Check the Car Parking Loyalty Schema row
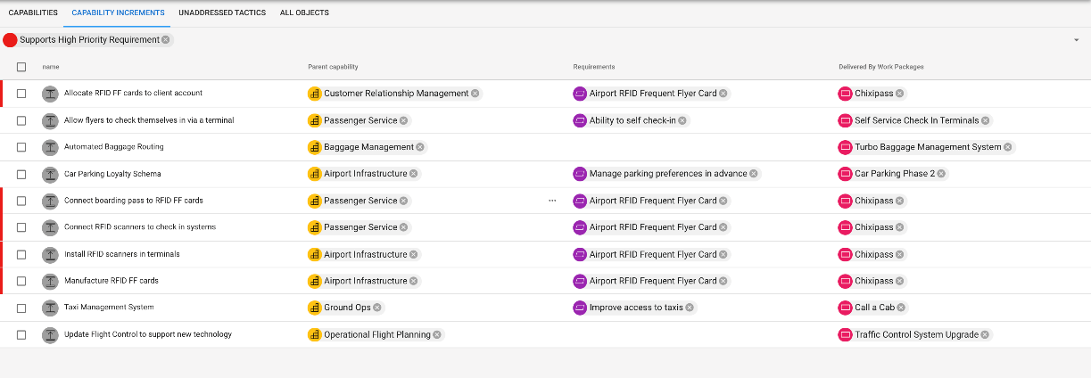 [21, 174]
